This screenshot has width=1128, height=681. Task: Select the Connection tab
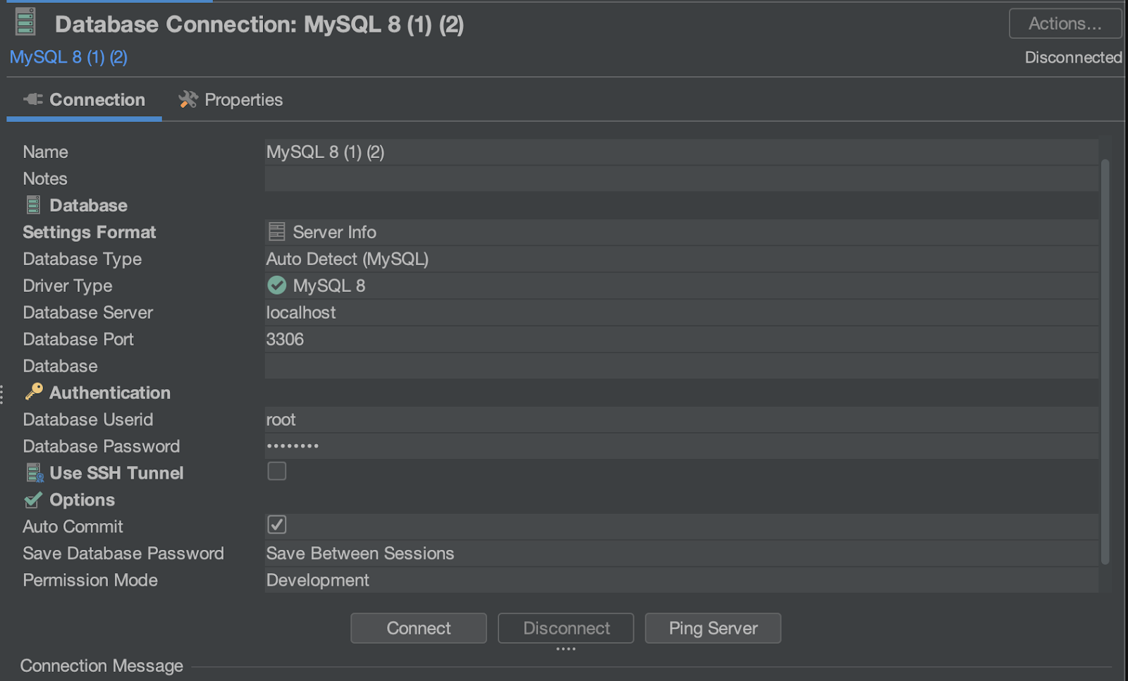coord(85,99)
